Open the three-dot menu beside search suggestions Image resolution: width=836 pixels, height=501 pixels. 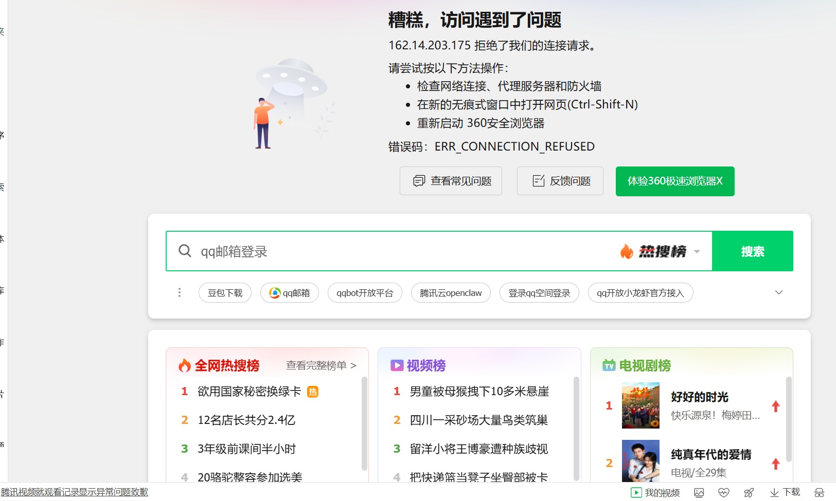pos(180,292)
